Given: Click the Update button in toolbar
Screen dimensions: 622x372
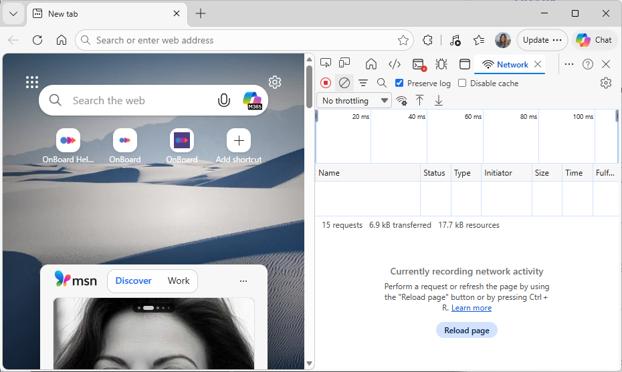Looking at the screenshot, I should (x=542, y=40).
